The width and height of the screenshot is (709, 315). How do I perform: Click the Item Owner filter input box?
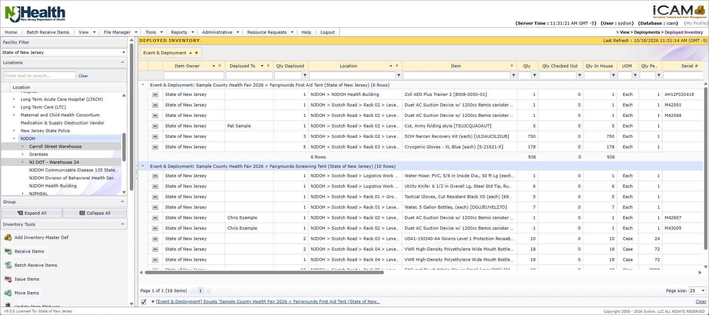click(194, 75)
